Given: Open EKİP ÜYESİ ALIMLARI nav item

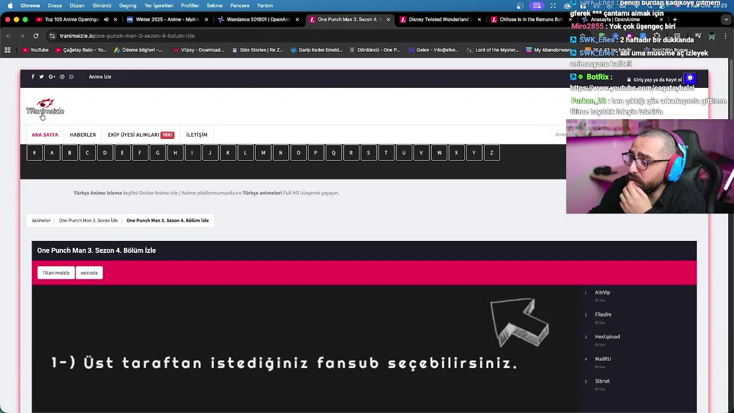Looking at the screenshot, I should click(x=140, y=135).
